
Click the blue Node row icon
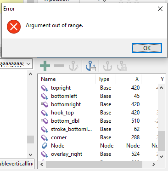[45, 146]
